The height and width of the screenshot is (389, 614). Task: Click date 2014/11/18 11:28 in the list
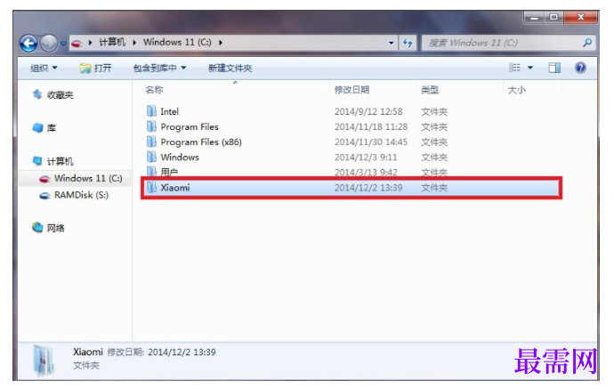371,127
